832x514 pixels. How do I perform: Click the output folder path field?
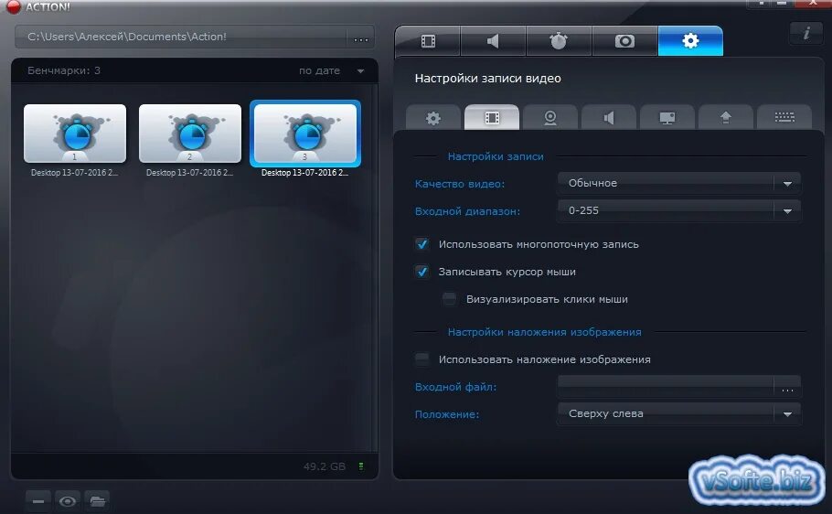click(x=181, y=37)
